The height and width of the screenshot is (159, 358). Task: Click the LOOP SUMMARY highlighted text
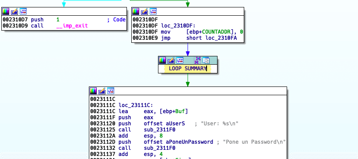click(x=188, y=68)
